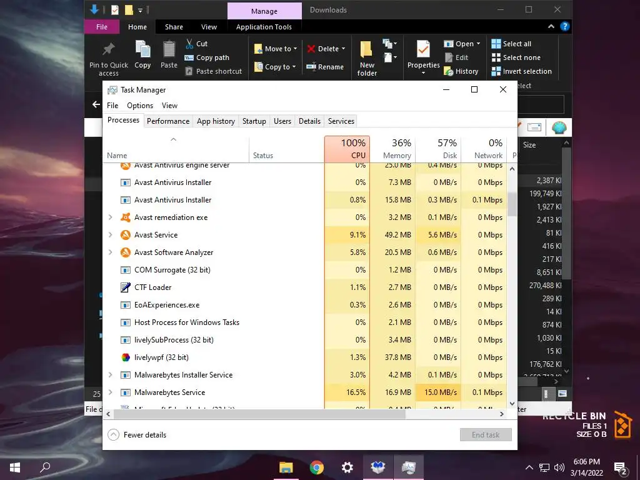This screenshot has height=480, width=640.
Task: Open File Explorer from the taskbar
Action: [286, 467]
